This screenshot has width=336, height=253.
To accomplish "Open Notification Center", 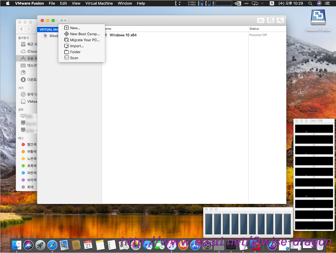I will (327, 3).
